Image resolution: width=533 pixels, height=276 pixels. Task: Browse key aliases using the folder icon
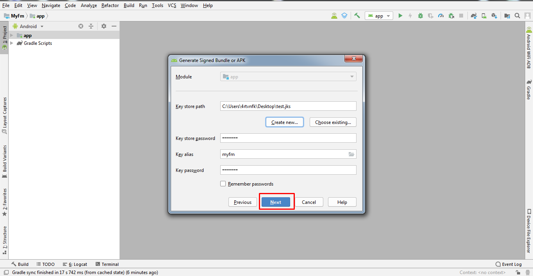pyautogui.click(x=351, y=154)
